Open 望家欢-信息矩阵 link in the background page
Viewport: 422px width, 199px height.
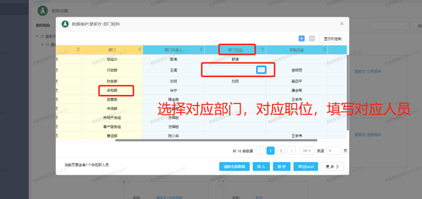368,135
